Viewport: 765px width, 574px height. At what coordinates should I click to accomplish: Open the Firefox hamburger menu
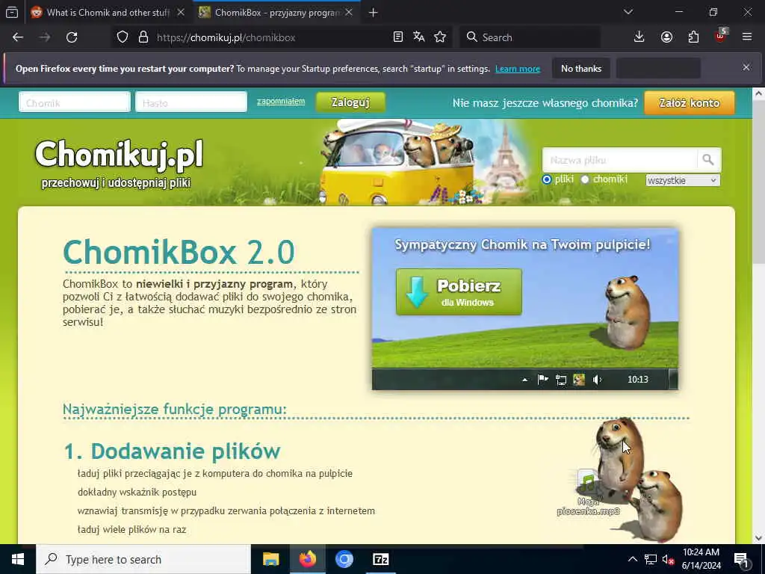[x=747, y=37]
